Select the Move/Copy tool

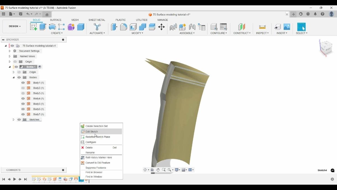click(x=161, y=27)
